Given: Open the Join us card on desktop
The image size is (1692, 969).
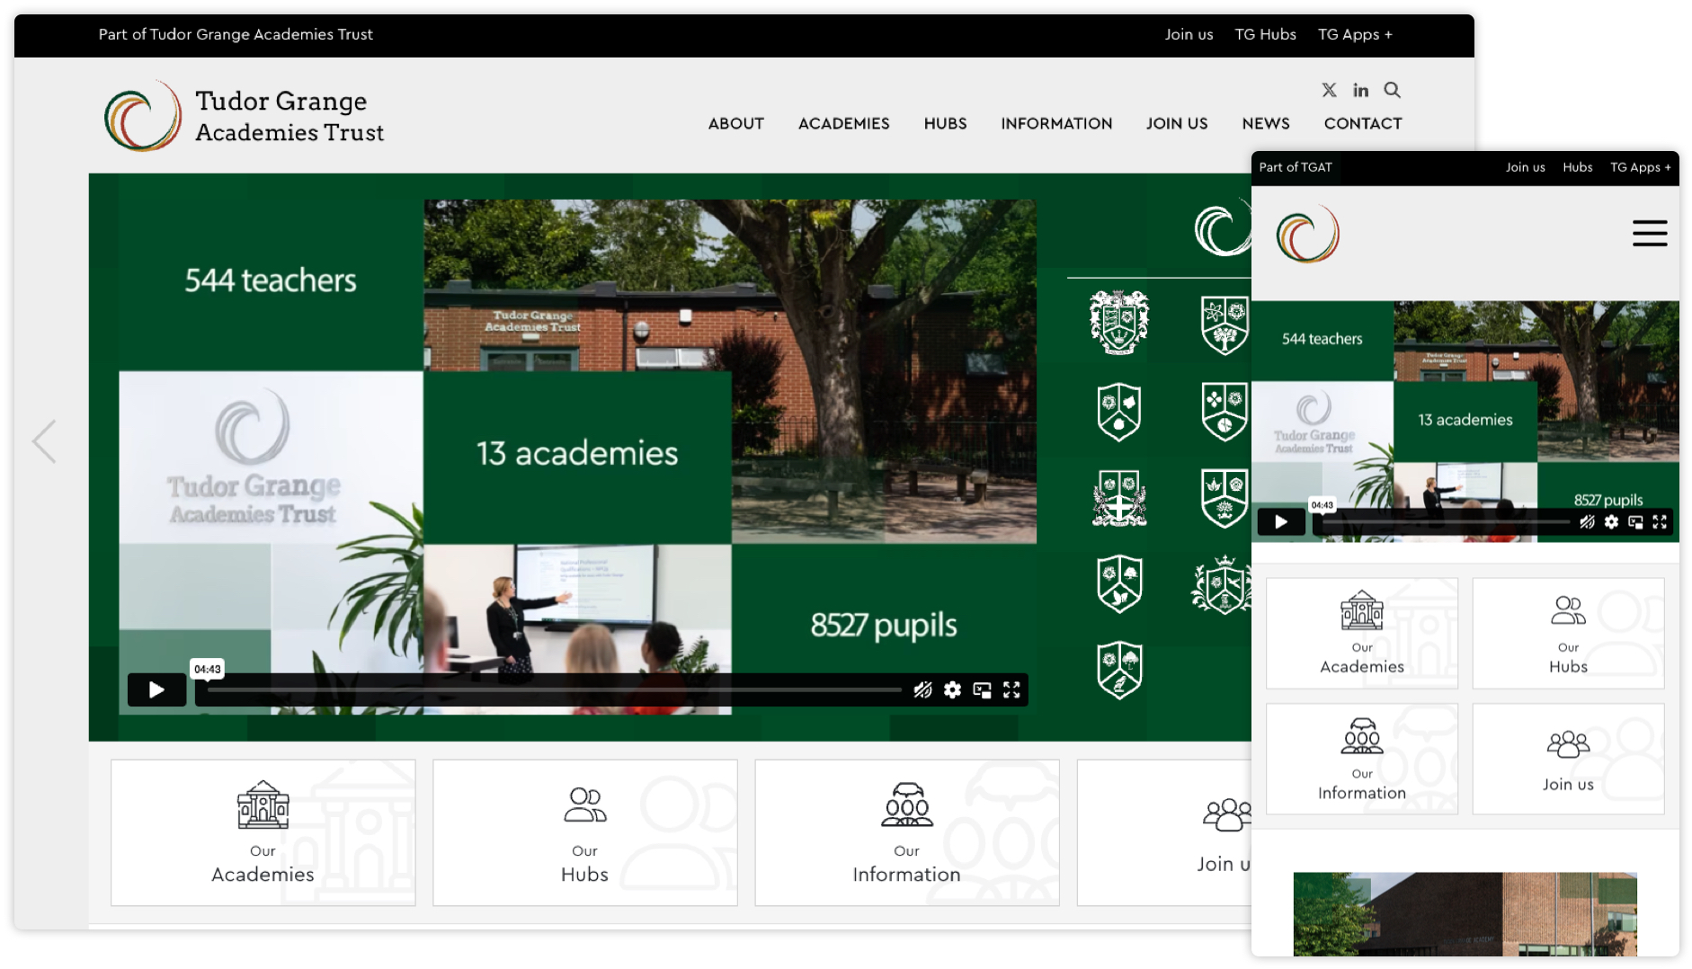Looking at the screenshot, I should click(x=1164, y=832).
